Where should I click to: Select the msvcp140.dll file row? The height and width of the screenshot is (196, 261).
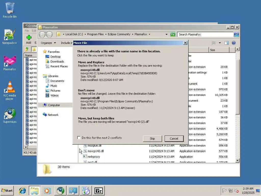click(156, 151)
